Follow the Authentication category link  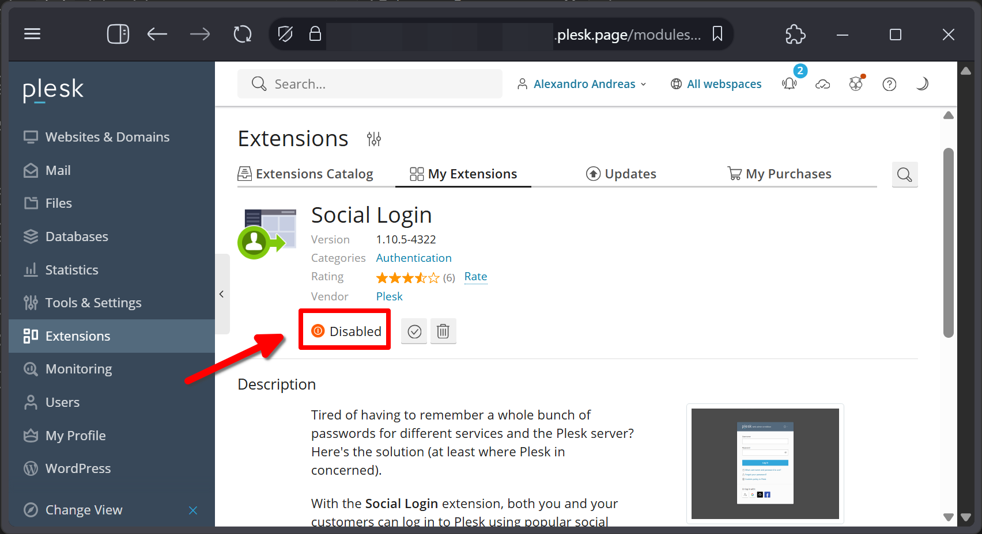(x=414, y=258)
